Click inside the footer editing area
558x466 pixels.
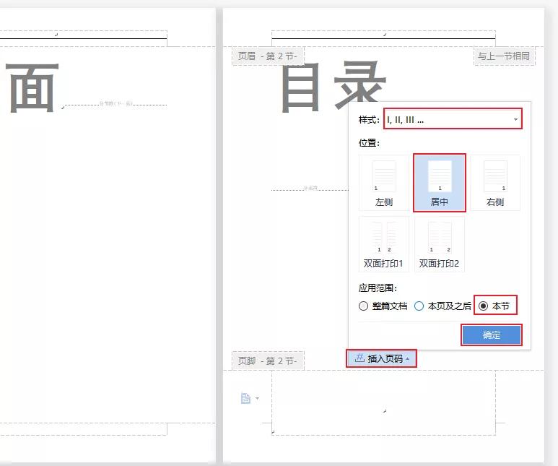383,402
